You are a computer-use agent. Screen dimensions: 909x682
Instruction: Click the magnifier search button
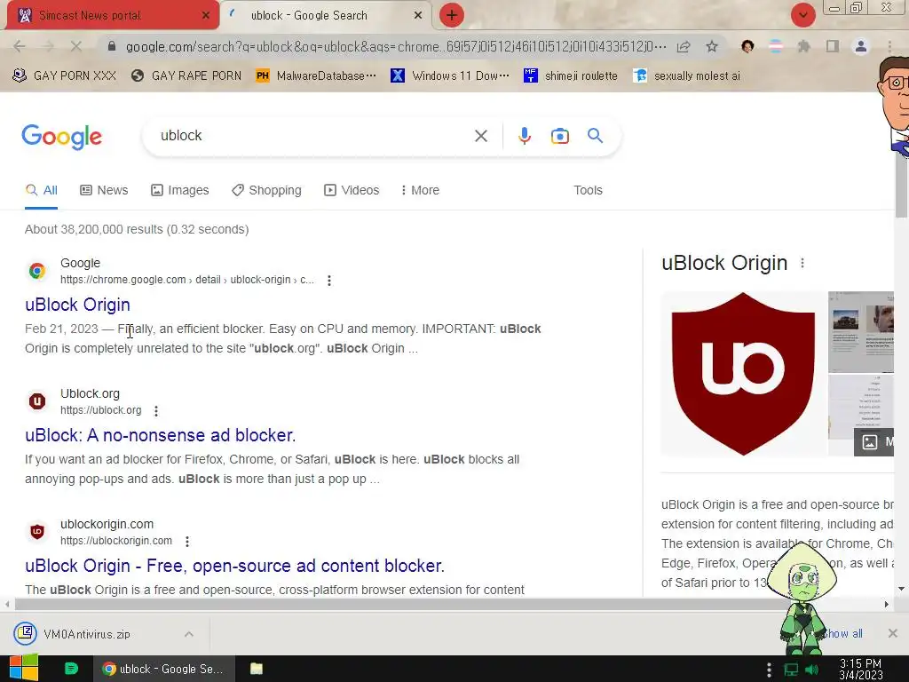pyautogui.click(x=596, y=136)
